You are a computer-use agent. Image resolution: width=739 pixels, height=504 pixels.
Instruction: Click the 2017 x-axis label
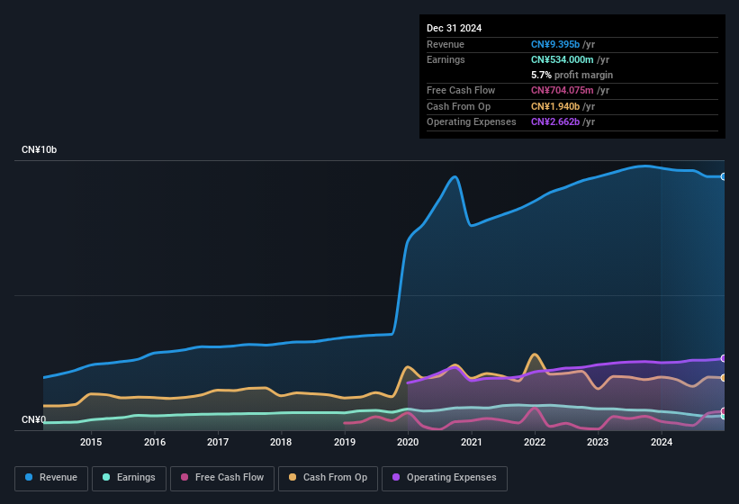tap(218, 442)
